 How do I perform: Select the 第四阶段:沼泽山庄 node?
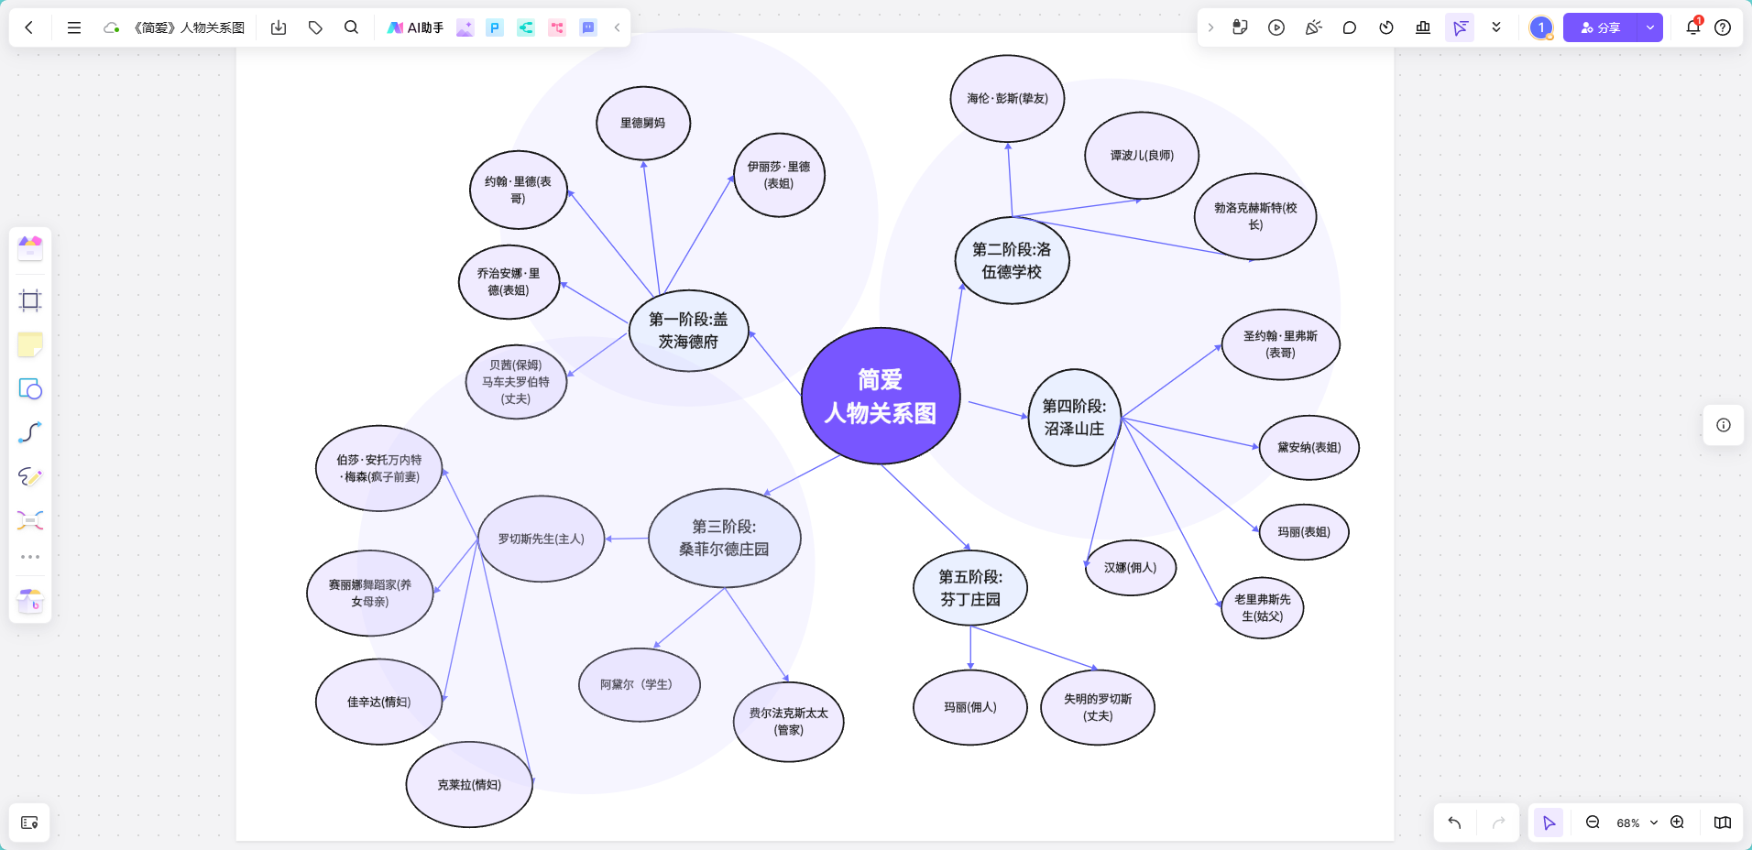1075,417
